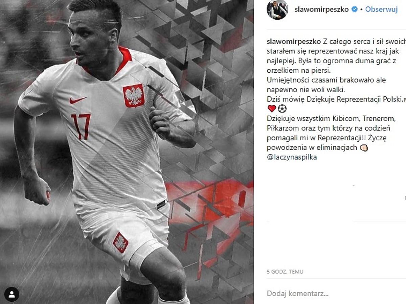Open the 5 GODZ. TEMU timestamp
Viewport: 406px width, 304px height.
point(285,272)
